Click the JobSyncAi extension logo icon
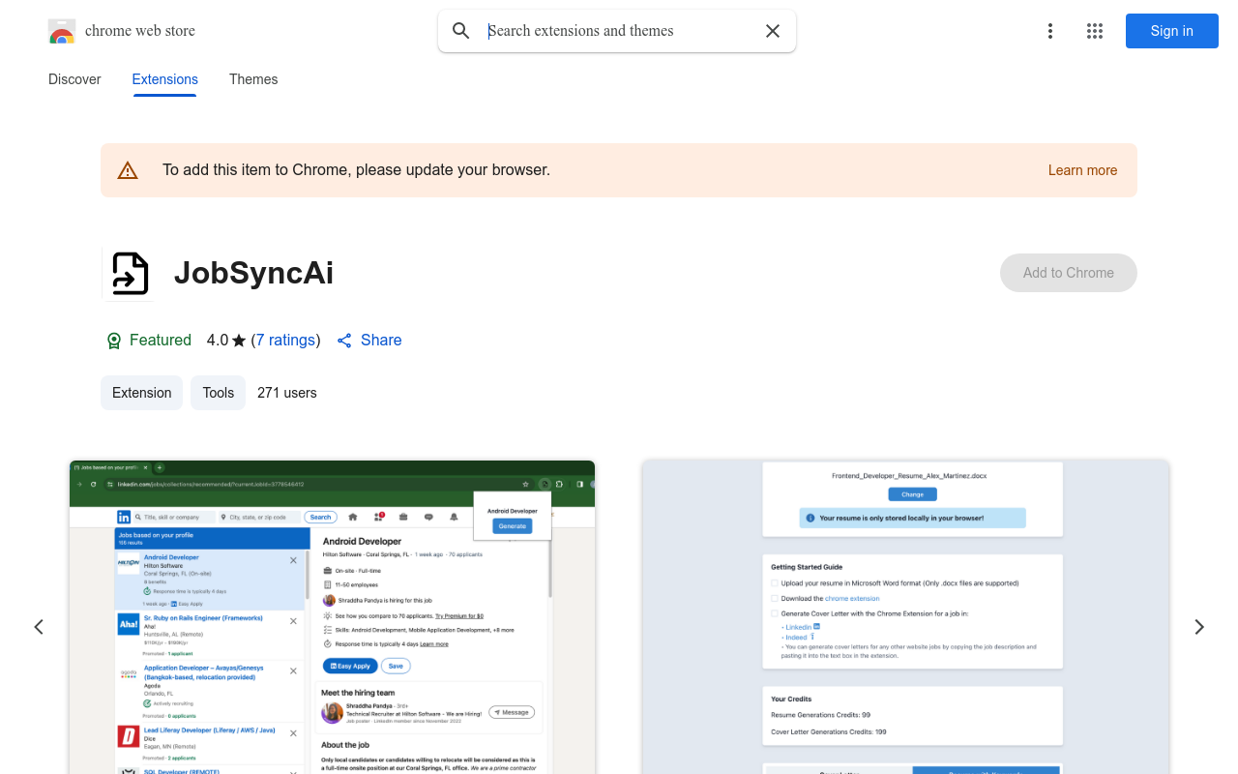 129,274
